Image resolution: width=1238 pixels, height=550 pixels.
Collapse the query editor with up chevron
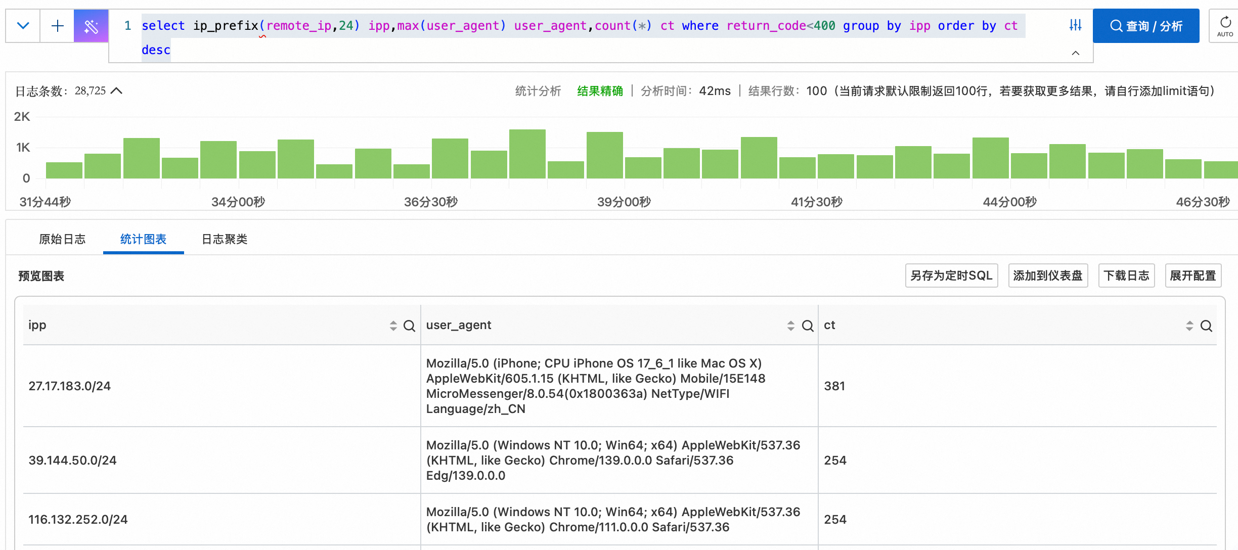[x=1076, y=53]
